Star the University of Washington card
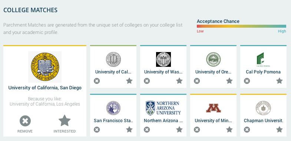Viewport: 291px width, 141px height. click(x=179, y=81)
